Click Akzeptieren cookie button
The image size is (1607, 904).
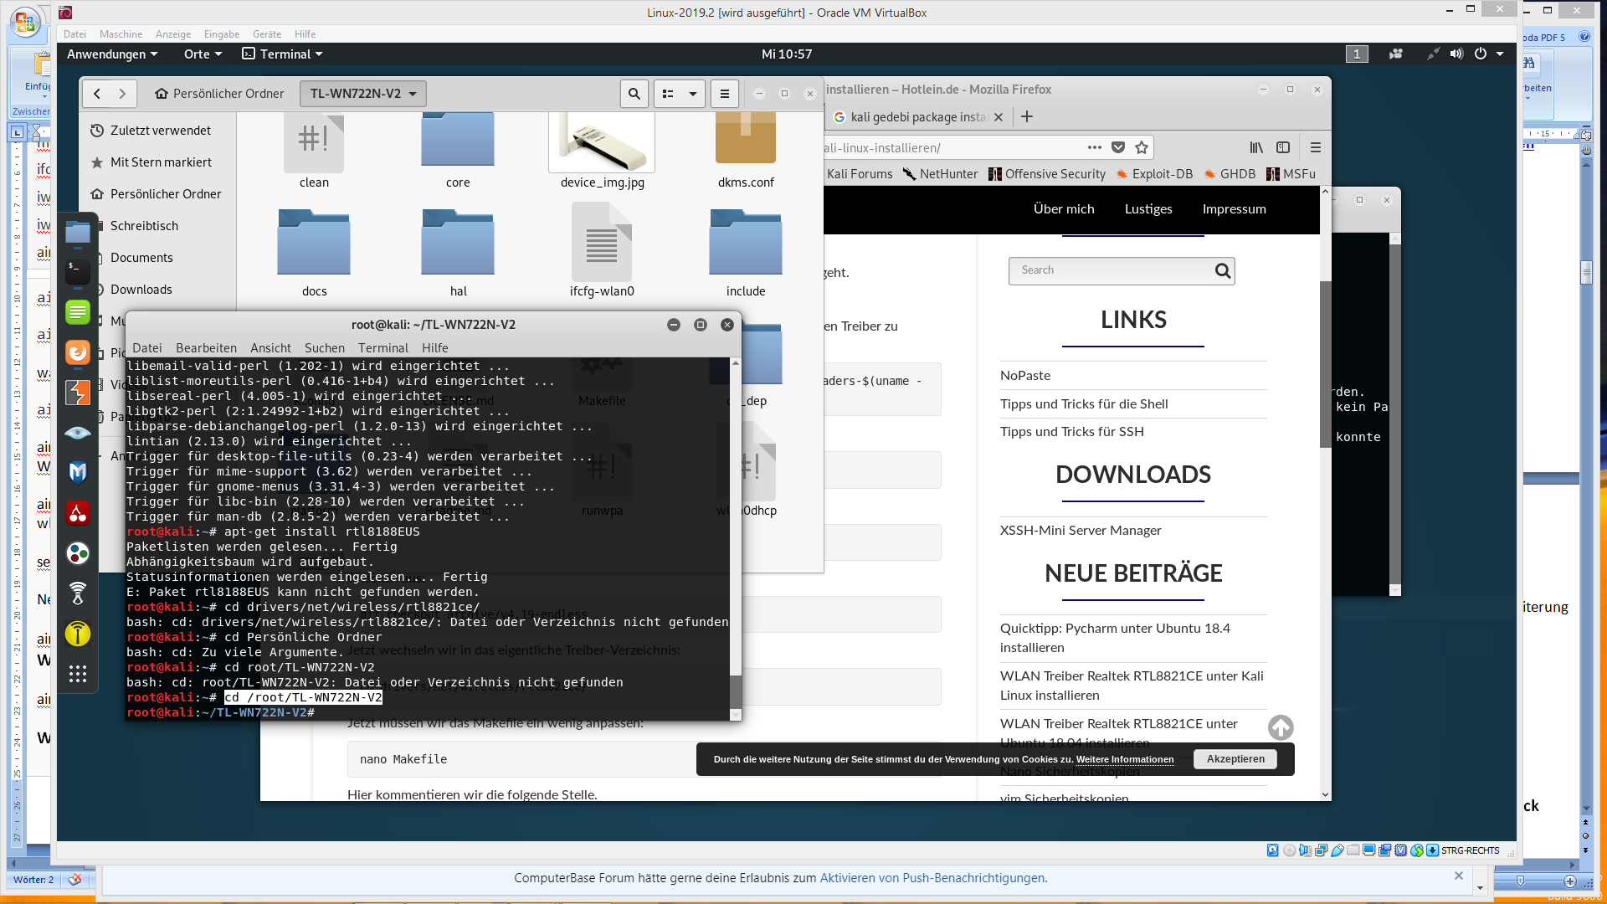tap(1235, 759)
